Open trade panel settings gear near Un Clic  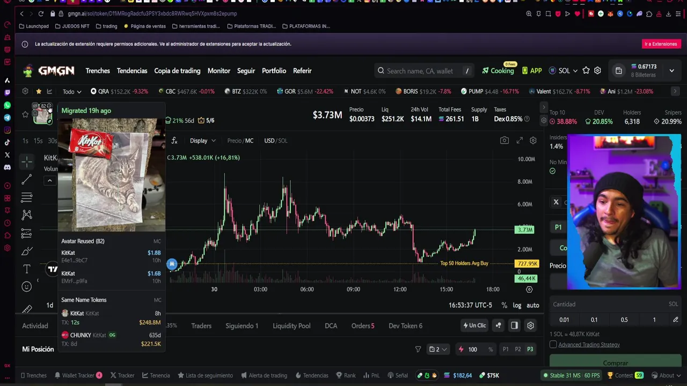click(530, 325)
